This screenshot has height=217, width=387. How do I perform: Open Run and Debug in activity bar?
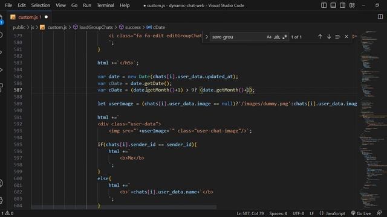pos(1,70)
